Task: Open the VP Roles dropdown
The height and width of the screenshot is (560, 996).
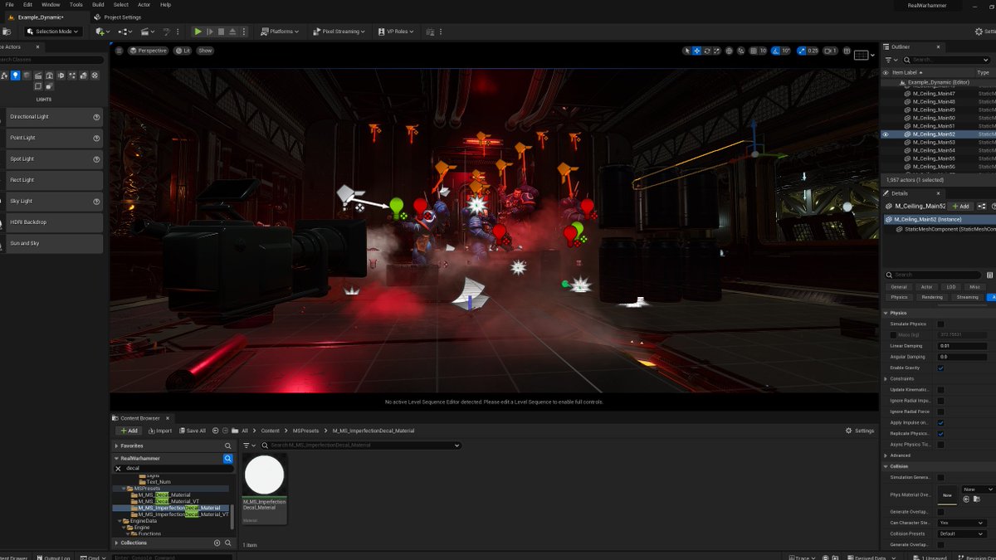Action: click(396, 32)
